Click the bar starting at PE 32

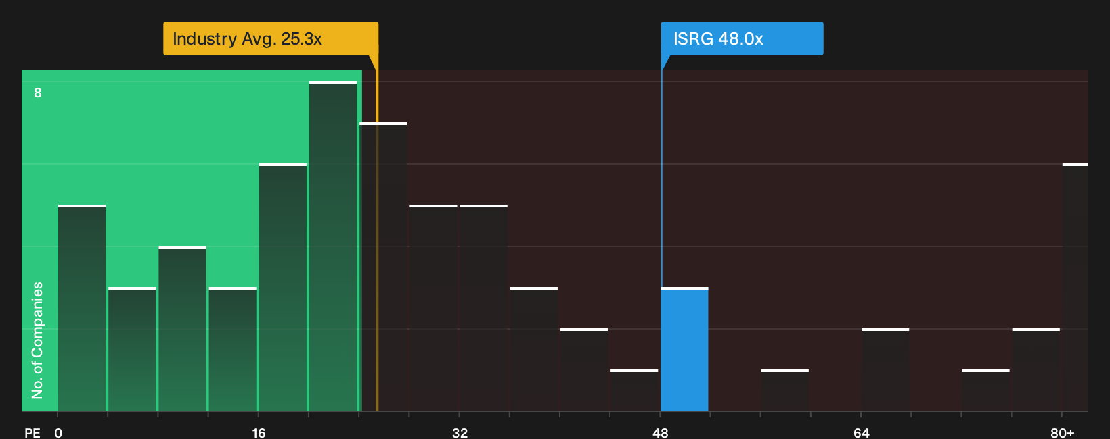[x=483, y=308]
